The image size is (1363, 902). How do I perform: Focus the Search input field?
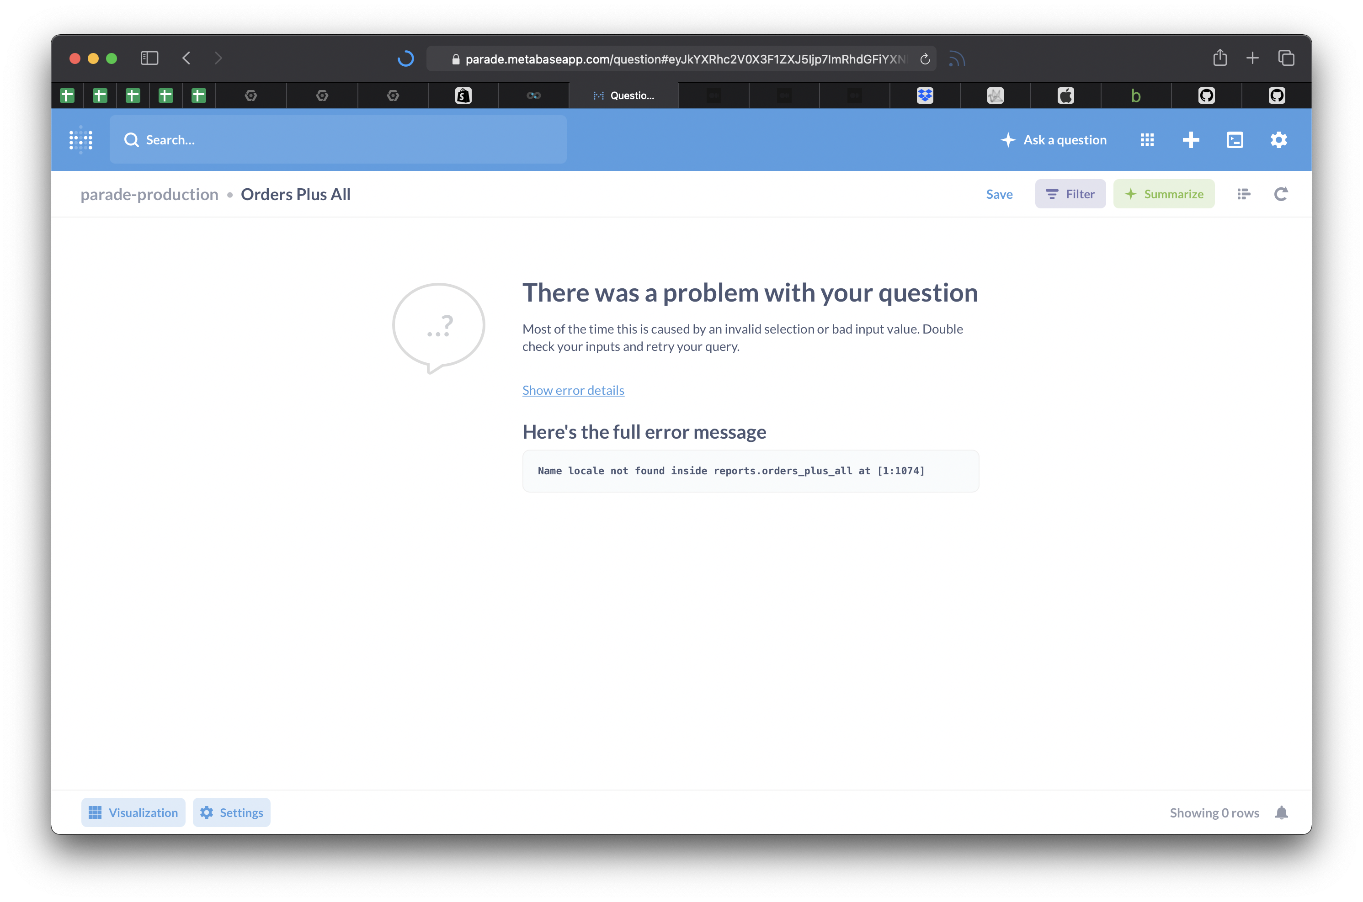(x=338, y=139)
